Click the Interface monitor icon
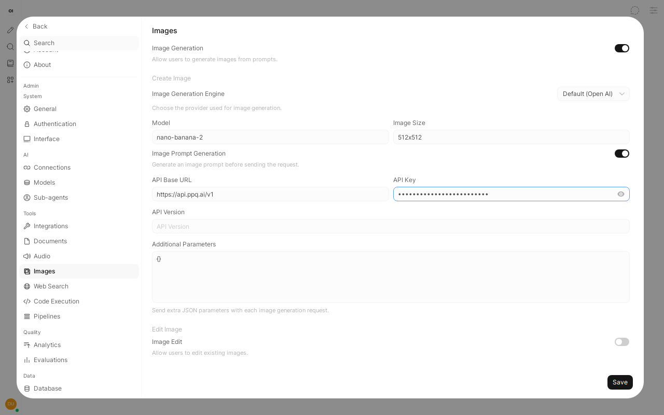Viewport: 664px width, 415px height. (27, 139)
